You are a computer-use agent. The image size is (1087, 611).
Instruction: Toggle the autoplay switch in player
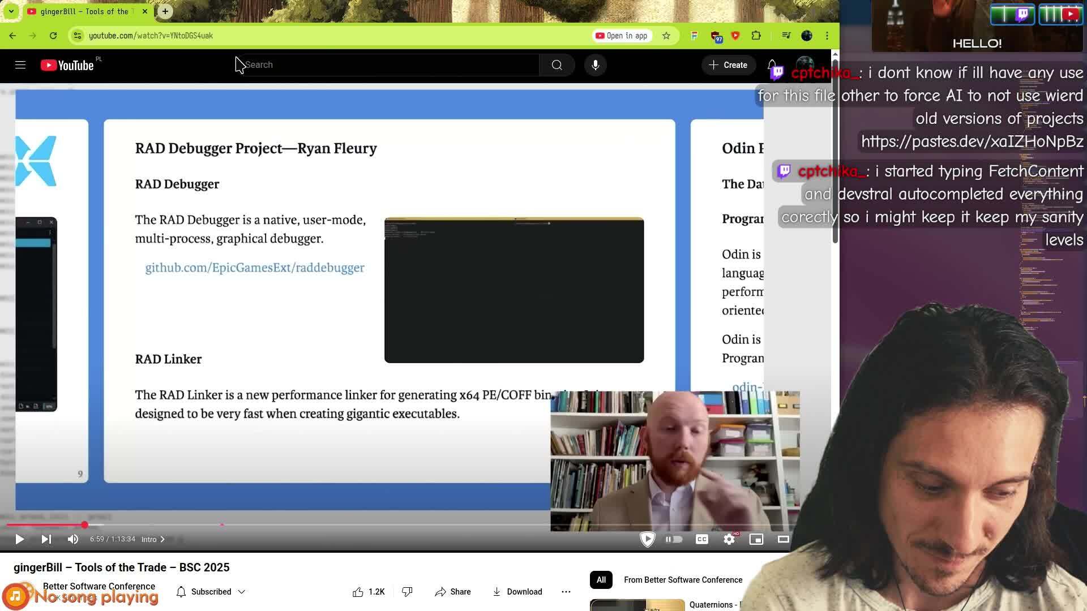click(674, 539)
